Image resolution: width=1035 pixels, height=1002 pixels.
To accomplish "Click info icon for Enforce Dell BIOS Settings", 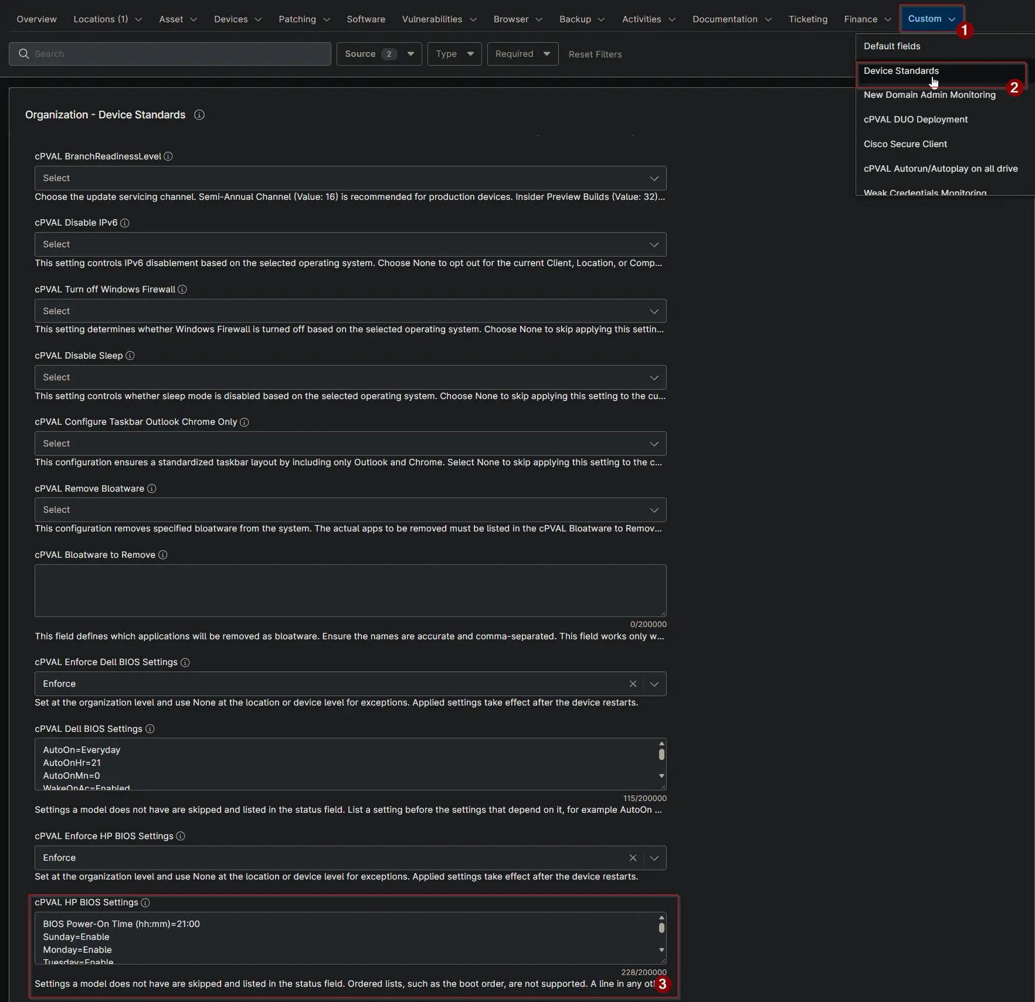I will click(185, 662).
